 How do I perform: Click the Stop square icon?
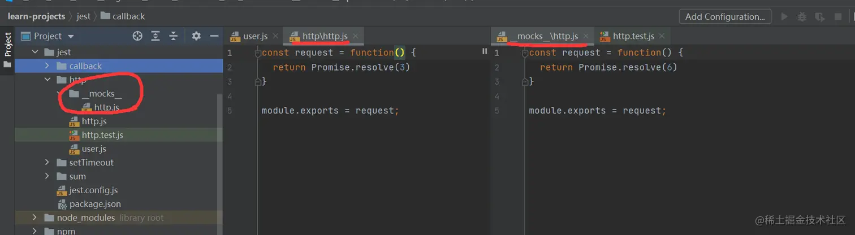click(838, 16)
